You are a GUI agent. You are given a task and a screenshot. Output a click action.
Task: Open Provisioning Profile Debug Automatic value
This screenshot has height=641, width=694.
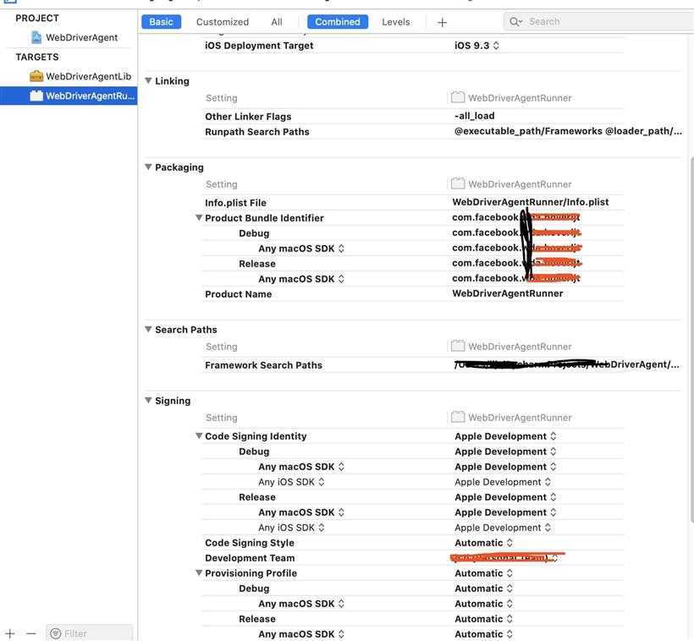tap(484, 589)
